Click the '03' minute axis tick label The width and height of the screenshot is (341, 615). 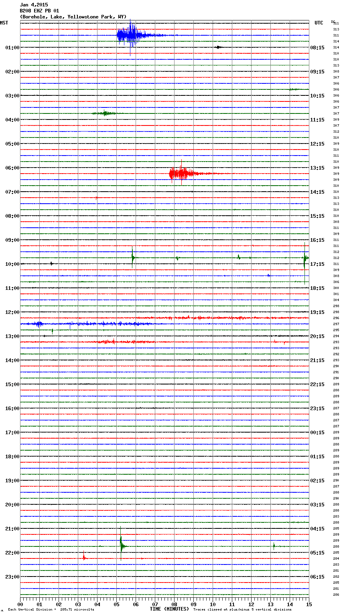pos(78,605)
